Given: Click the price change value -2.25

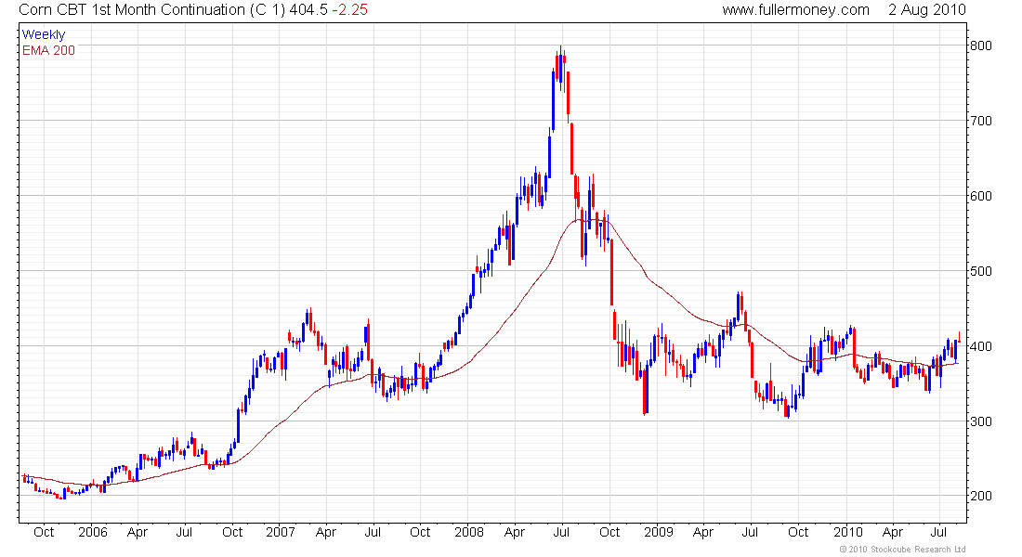Looking at the screenshot, I should [x=350, y=10].
